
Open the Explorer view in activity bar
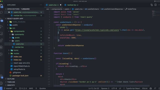click(x=1, y=6)
